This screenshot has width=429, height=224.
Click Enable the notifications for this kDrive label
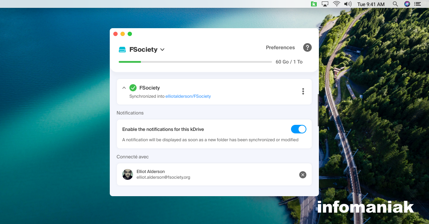pyautogui.click(x=163, y=129)
